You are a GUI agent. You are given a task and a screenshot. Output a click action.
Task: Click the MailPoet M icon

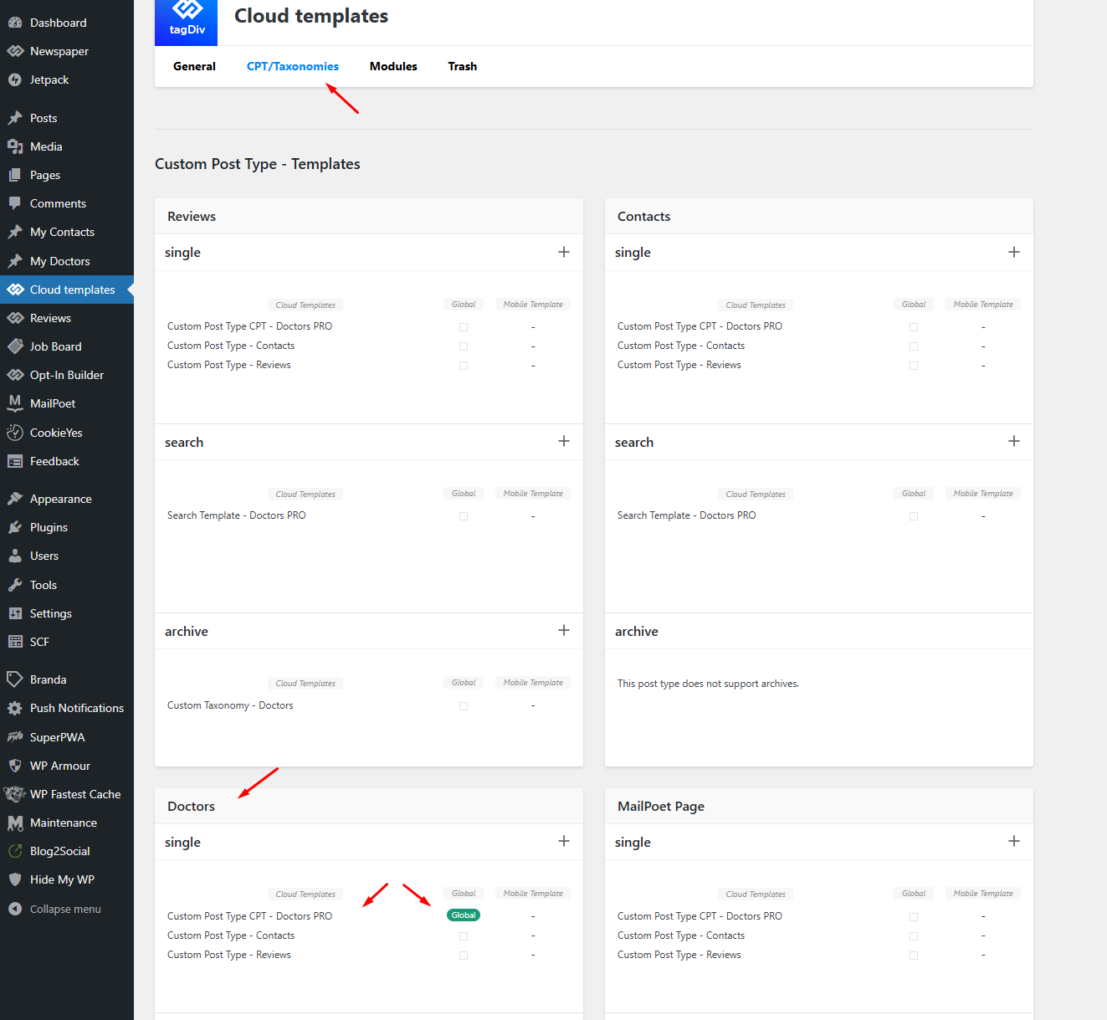(x=15, y=403)
